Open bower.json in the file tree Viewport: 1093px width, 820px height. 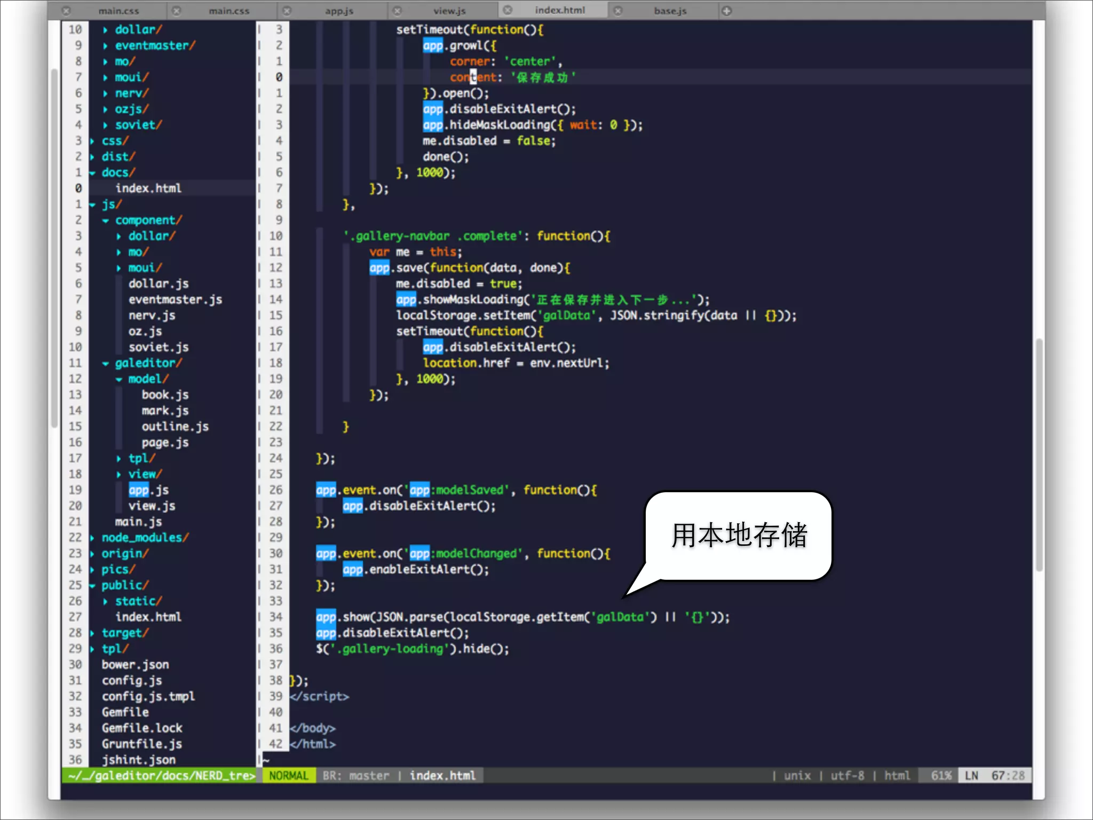point(135,665)
